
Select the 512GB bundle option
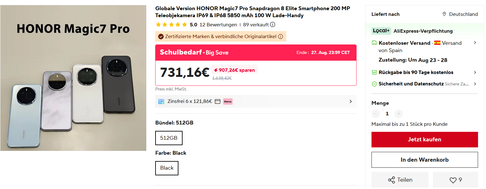[x=169, y=138]
